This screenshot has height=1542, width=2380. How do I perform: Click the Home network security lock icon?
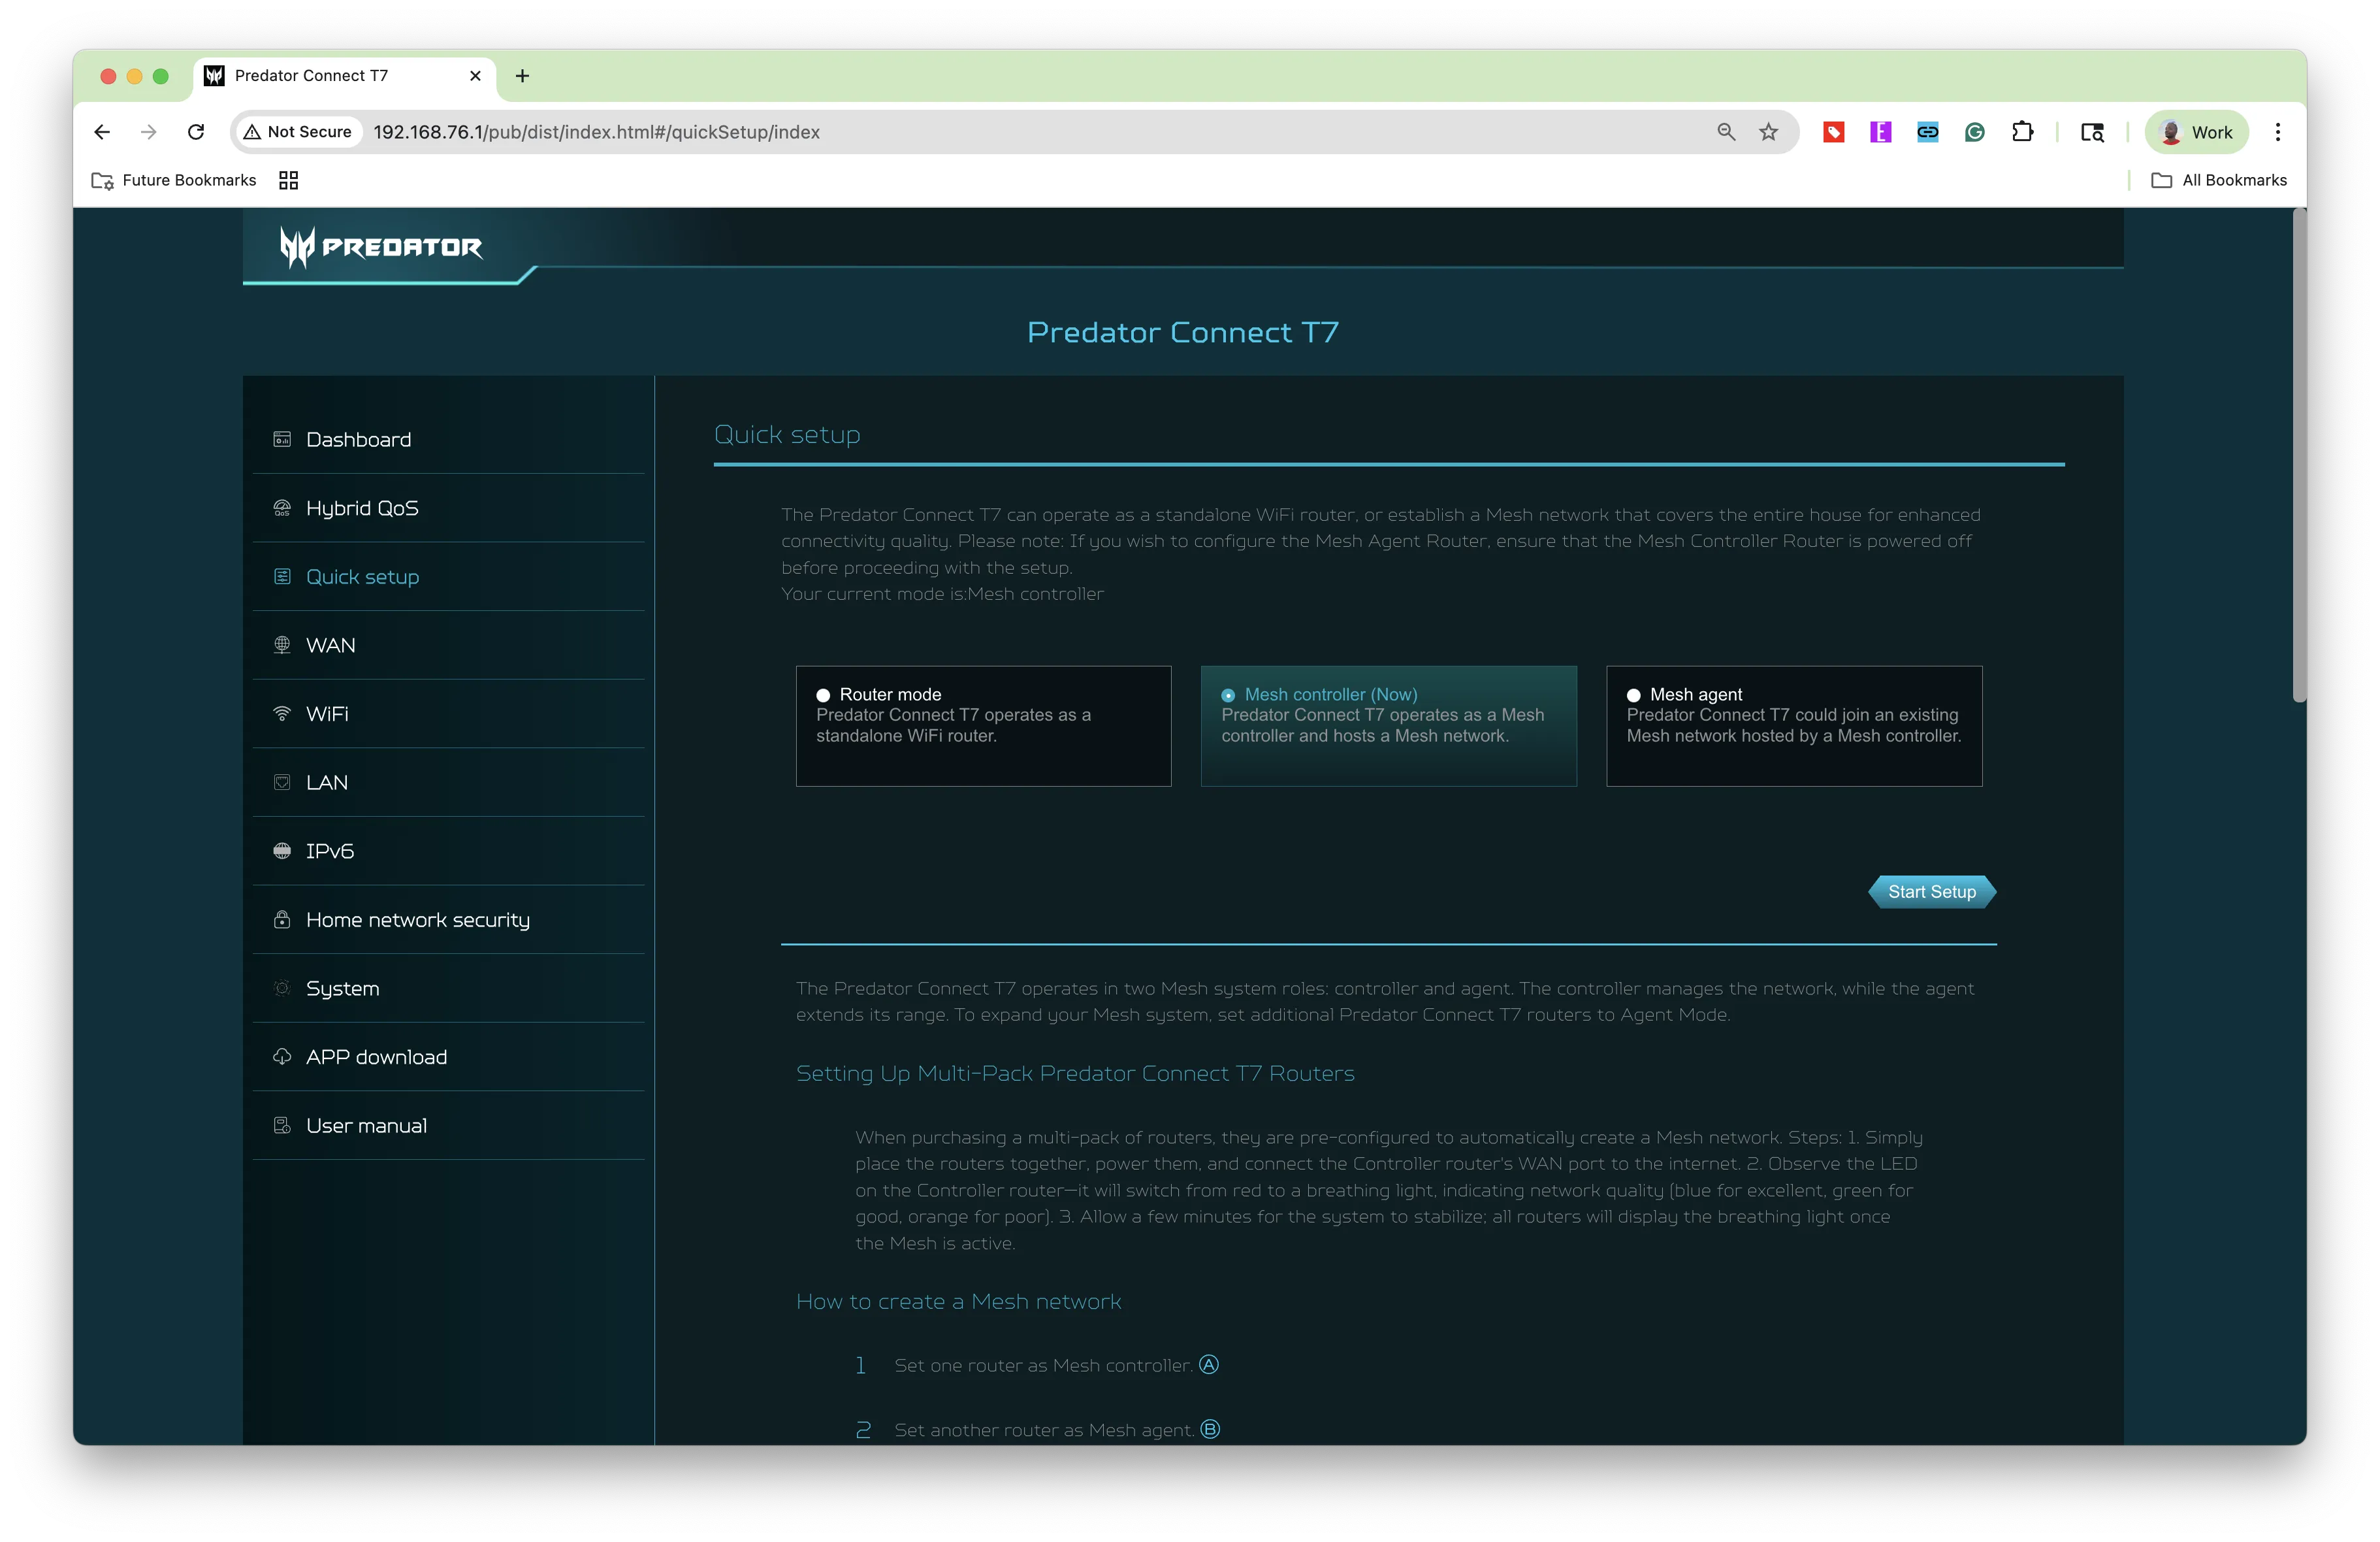pyautogui.click(x=282, y=919)
